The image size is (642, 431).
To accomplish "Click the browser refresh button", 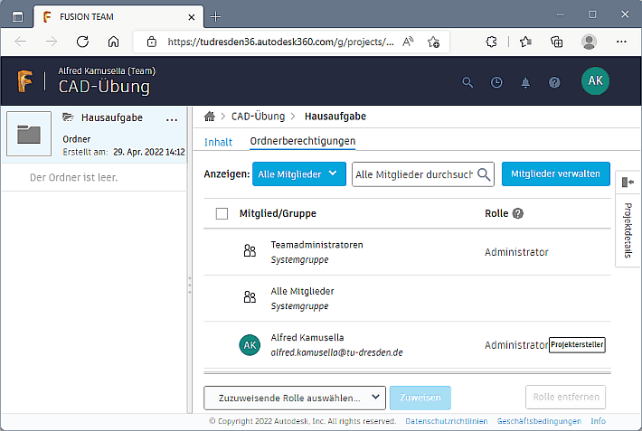I will [82, 42].
